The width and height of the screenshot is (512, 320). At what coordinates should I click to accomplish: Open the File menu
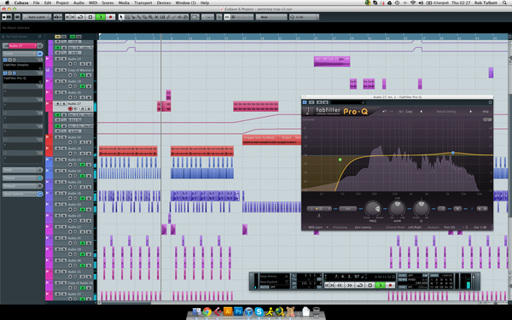click(36, 3)
